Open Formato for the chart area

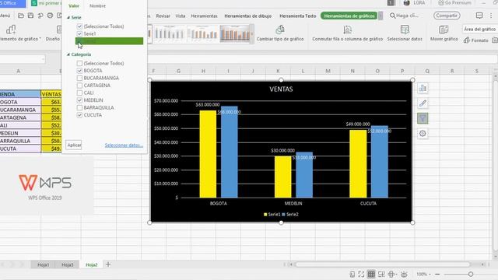pos(475,40)
